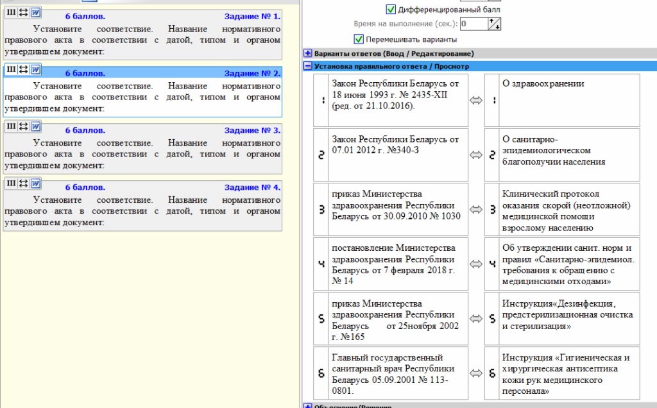657x408 pixels.
Task: Toggle Перемешивать варианты checkbox
Action: tap(359, 39)
